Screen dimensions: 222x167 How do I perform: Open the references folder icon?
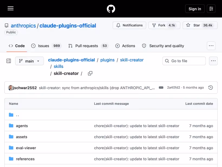(11, 159)
